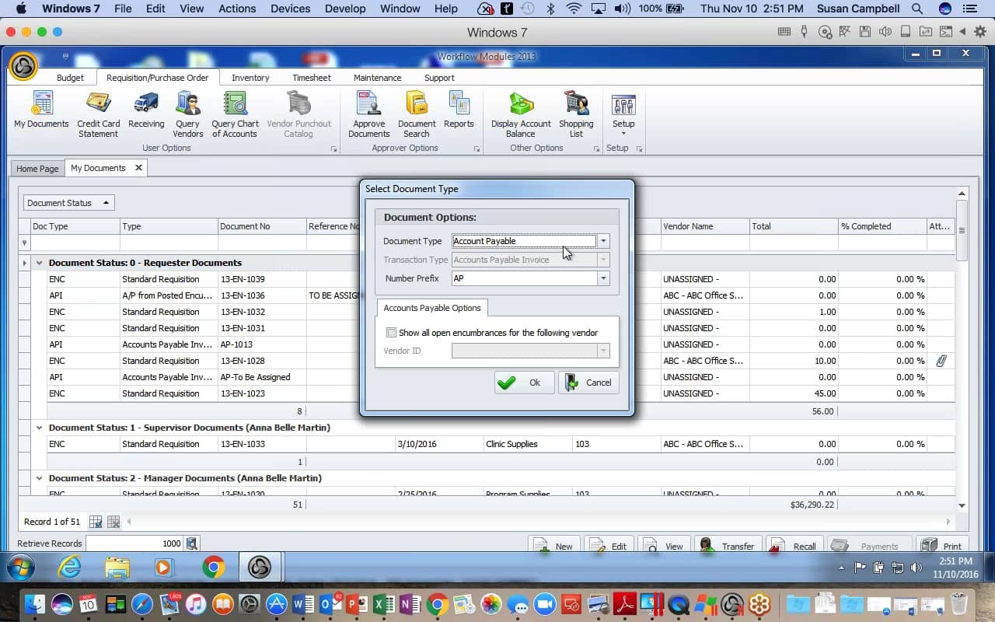Collapse Document Status 1 Supervisor group
The image size is (995, 622).
point(39,428)
